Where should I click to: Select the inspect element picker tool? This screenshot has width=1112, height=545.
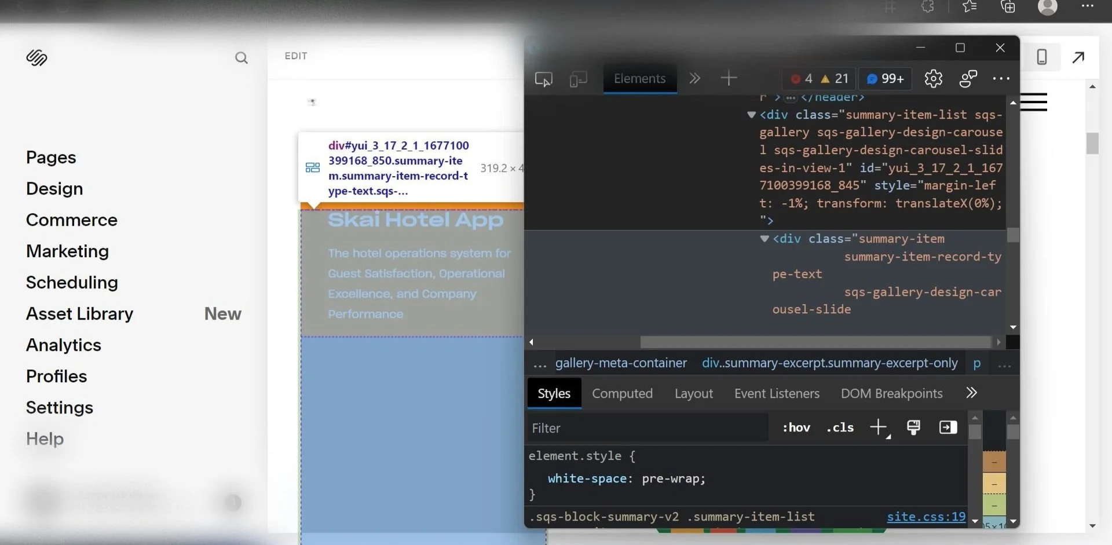(x=543, y=79)
